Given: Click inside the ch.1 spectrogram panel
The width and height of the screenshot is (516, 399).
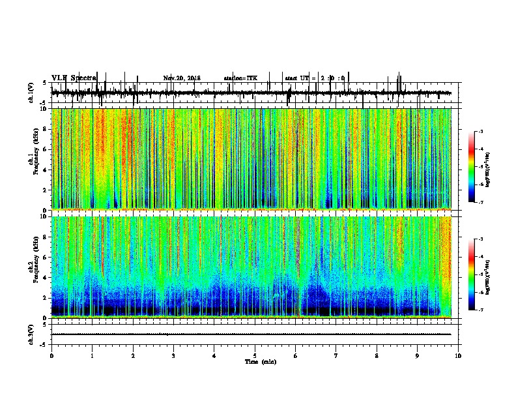Looking at the screenshot, I should click(251, 159).
